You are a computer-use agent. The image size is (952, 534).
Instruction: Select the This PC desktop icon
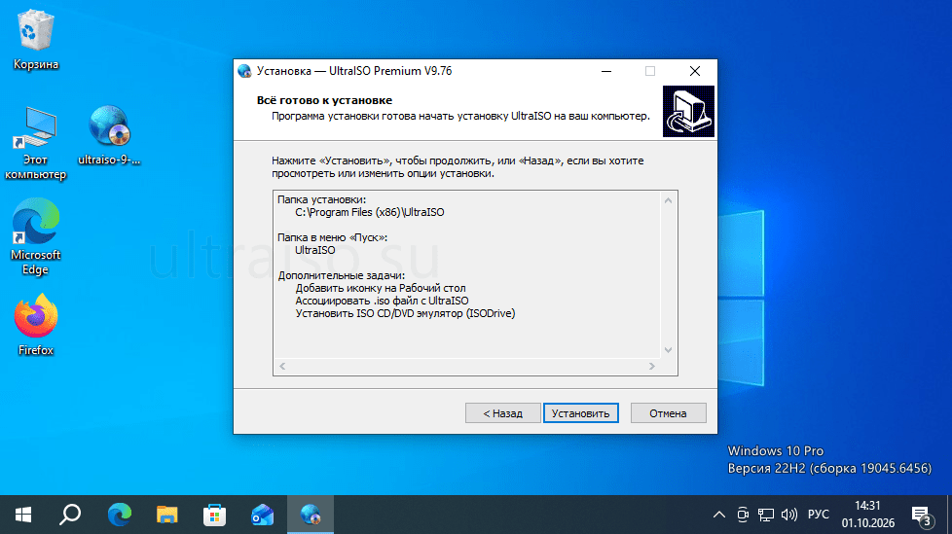coord(36,143)
